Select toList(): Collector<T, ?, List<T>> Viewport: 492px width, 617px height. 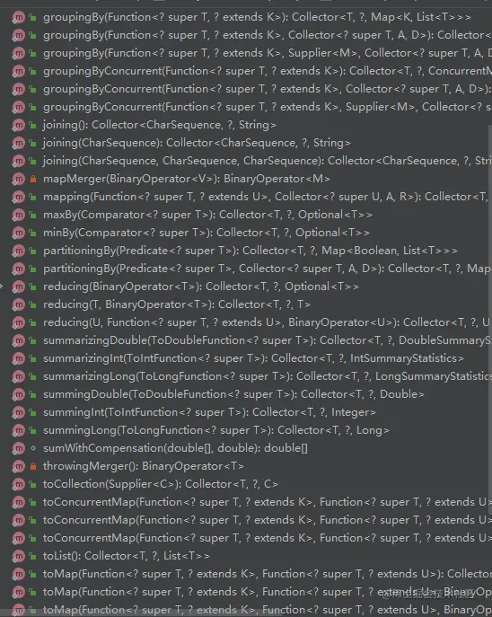[x=127, y=556]
